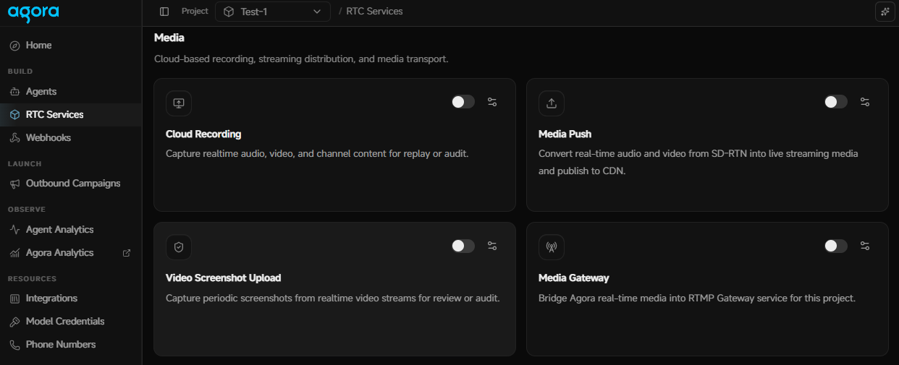Click the project dropdown chevron arrow
The image size is (899, 365).
317,12
